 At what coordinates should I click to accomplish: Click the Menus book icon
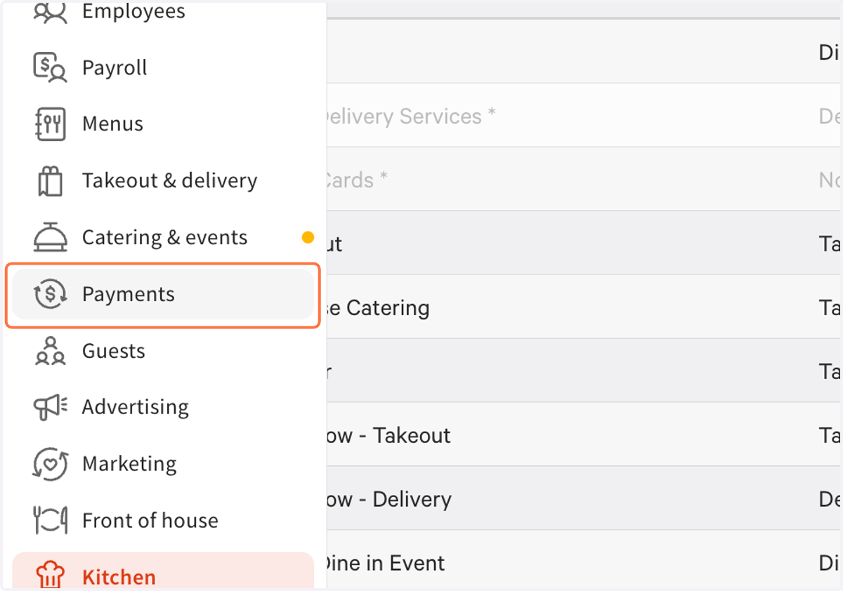(50, 124)
